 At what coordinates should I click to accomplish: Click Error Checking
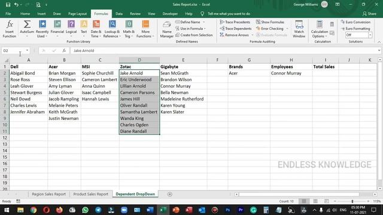[x=270, y=29]
